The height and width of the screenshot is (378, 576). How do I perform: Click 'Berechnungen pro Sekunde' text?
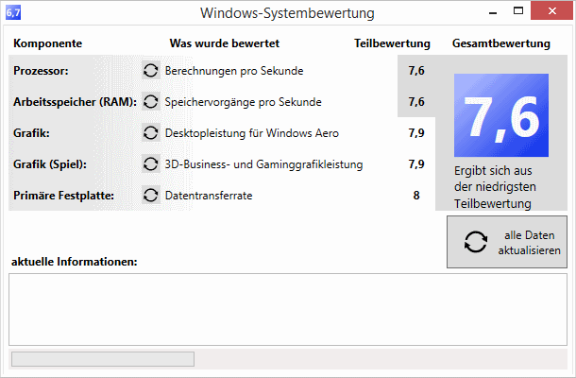(234, 71)
